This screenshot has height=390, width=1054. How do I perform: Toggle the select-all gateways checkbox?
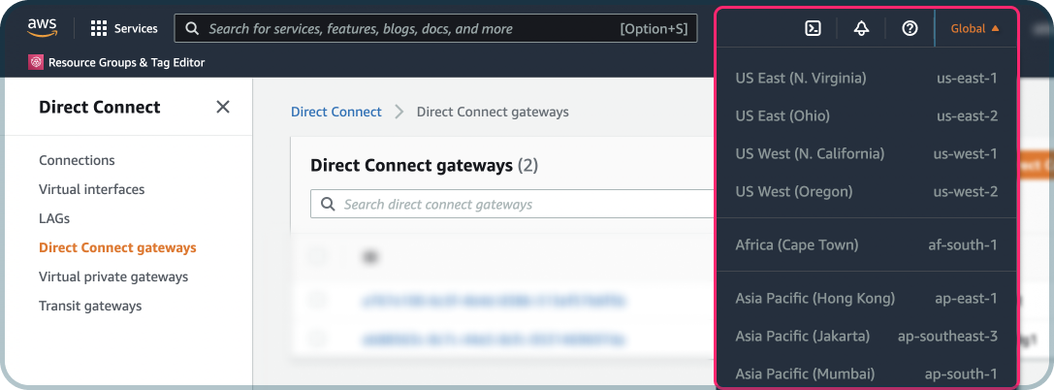[x=318, y=256]
